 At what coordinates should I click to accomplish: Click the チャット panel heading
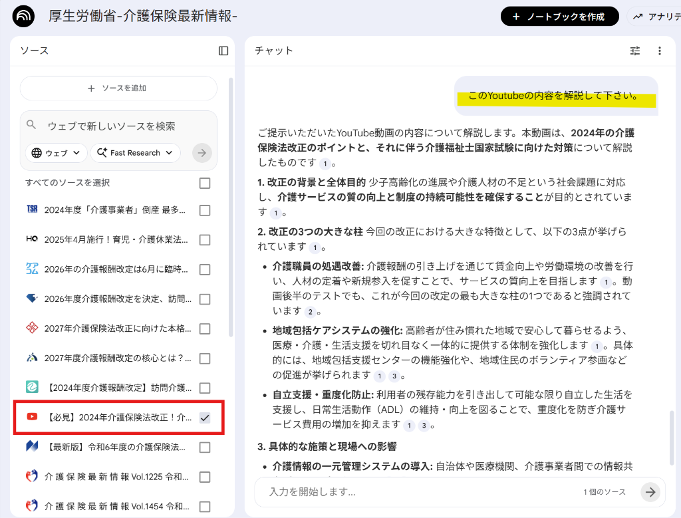point(273,51)
